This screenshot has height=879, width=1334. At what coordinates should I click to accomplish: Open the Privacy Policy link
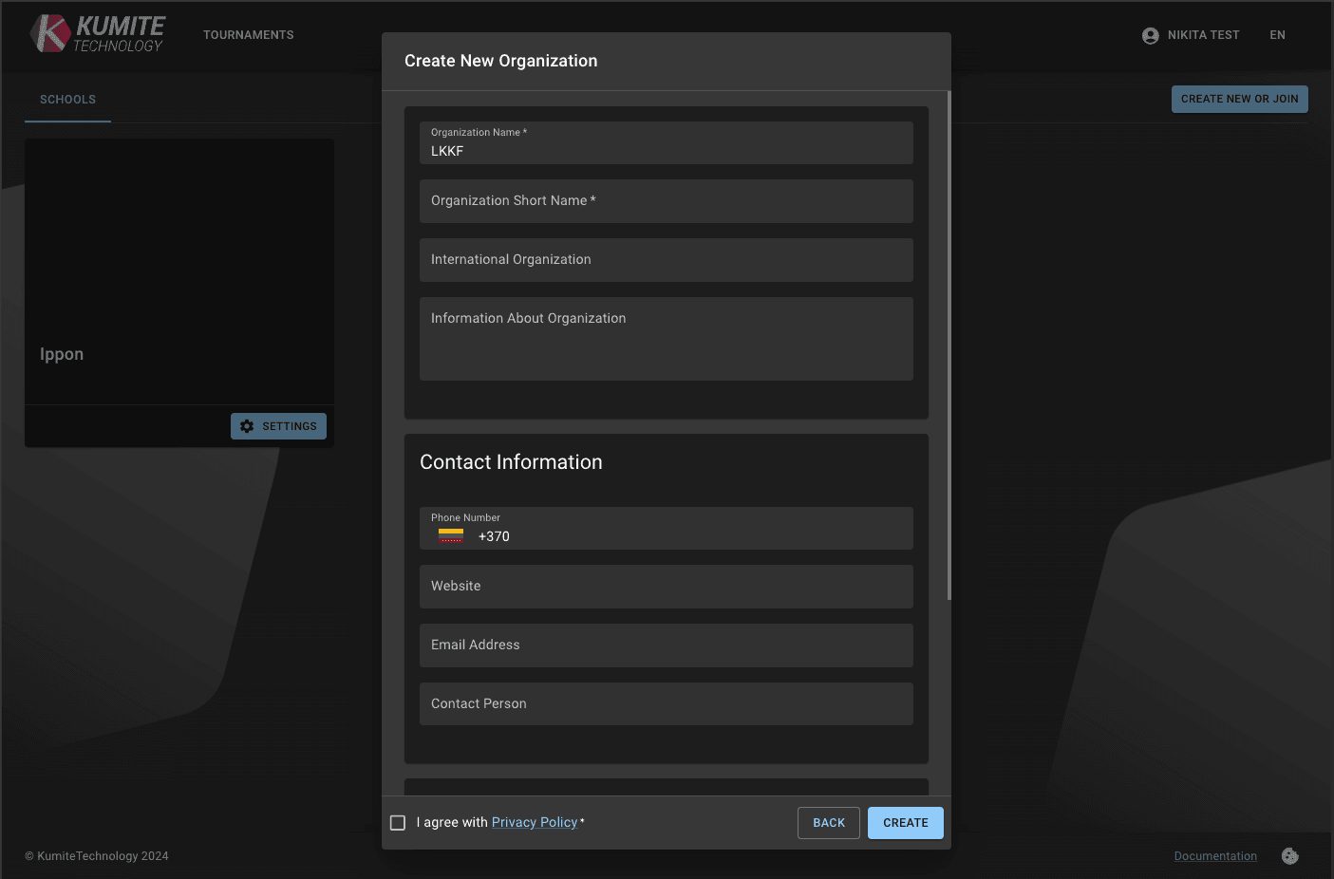pyautogui.click(x=535, y=822)
